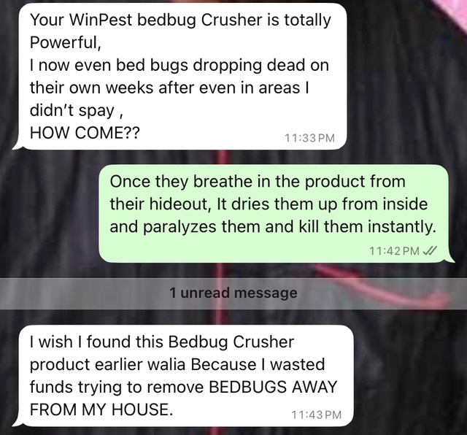Click the word 'WinPest' in first message
This screenshot has width=467, height=435.
pos(101,20)
